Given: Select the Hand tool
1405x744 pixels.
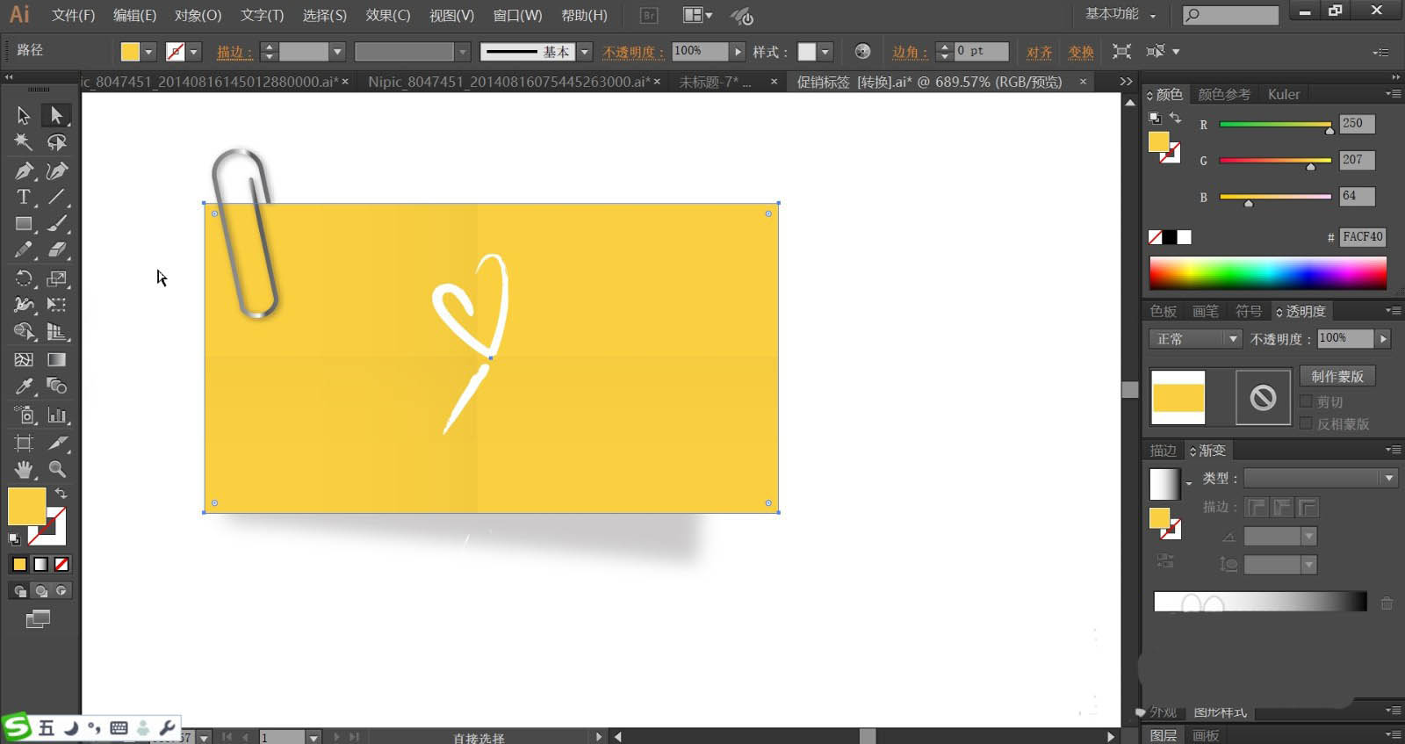Looking at the screenshot, I should point(24,469).
